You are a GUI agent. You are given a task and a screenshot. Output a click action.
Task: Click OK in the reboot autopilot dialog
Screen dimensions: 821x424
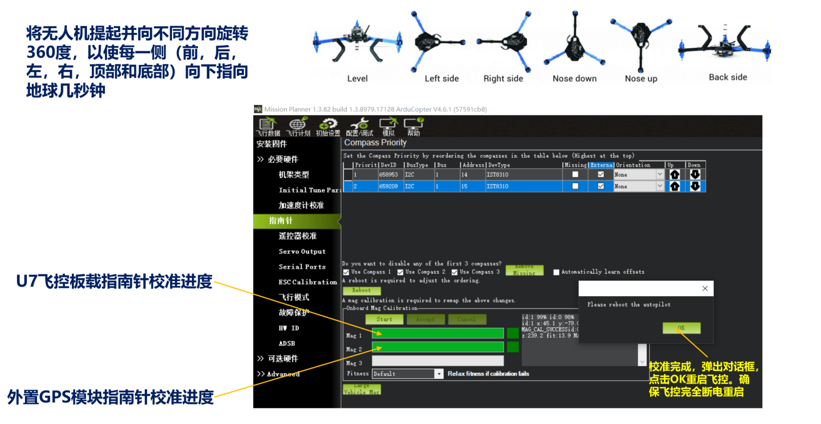(x=681, y=328)
